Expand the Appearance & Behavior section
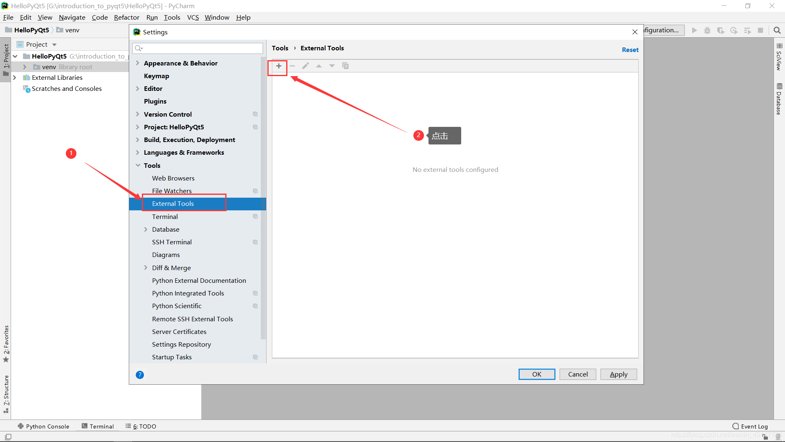The image size is (785, 442). 138,63
